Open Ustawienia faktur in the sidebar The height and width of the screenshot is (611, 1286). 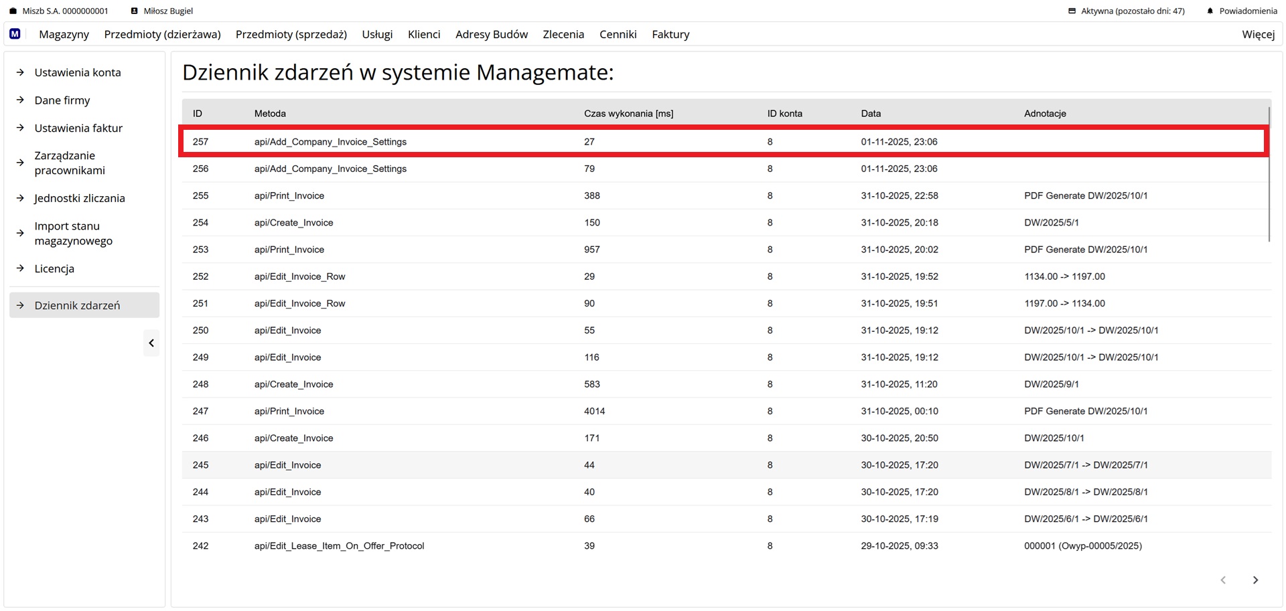click(78, 128)
